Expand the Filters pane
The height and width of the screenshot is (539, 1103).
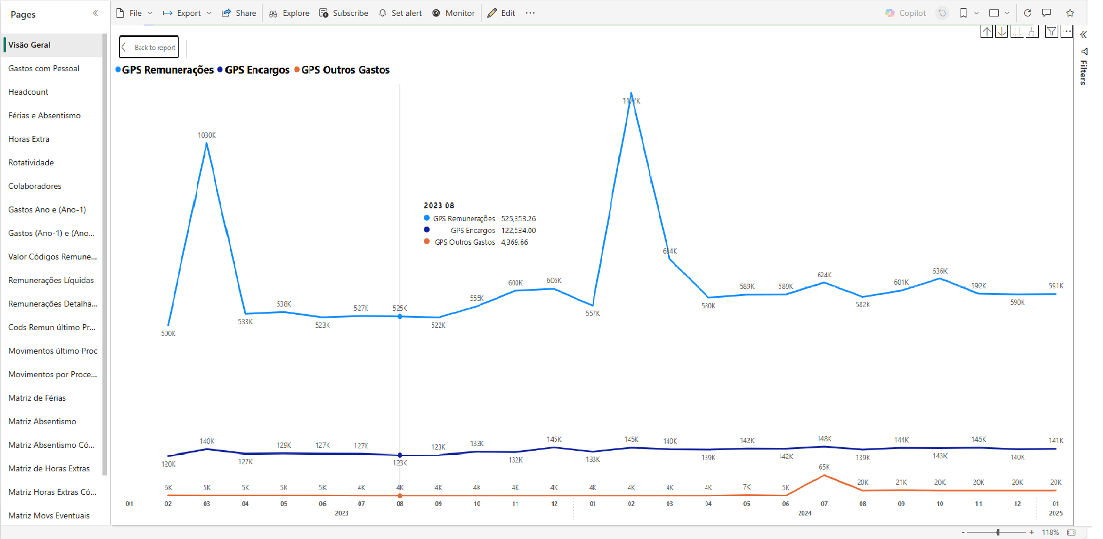(x=1083, y=35)
